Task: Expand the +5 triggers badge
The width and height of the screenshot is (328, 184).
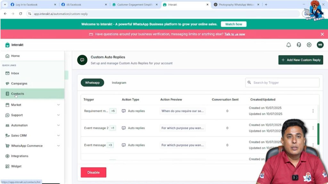Action: [113, 111]
